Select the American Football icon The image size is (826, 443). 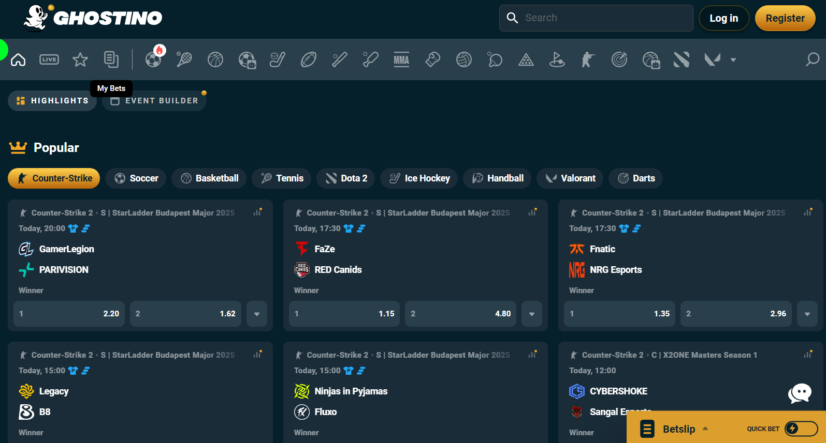click(309, 60)
